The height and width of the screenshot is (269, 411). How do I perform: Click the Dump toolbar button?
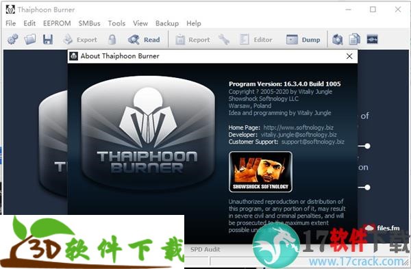[x=303, y=40]
